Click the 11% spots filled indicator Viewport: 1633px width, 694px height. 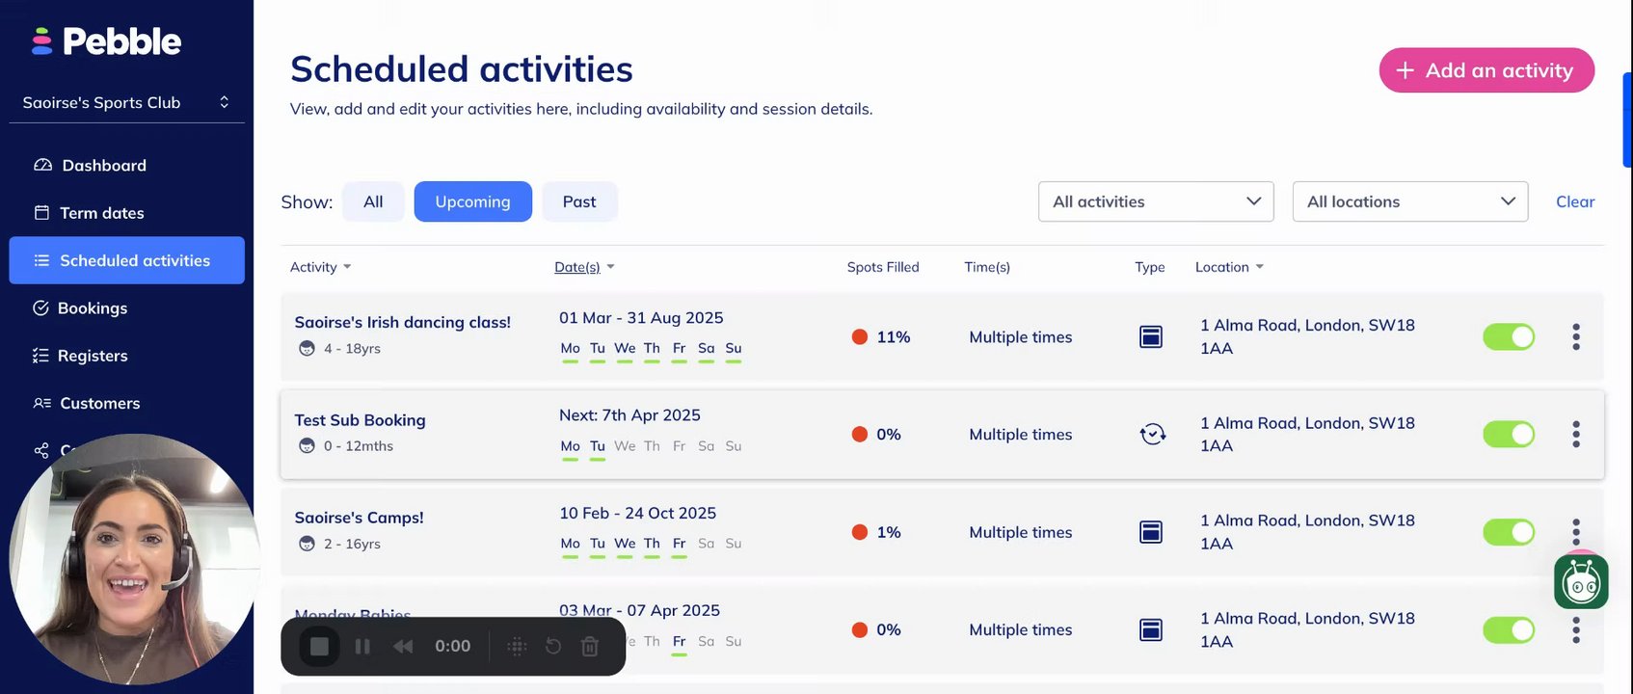(x=881, y=336)
